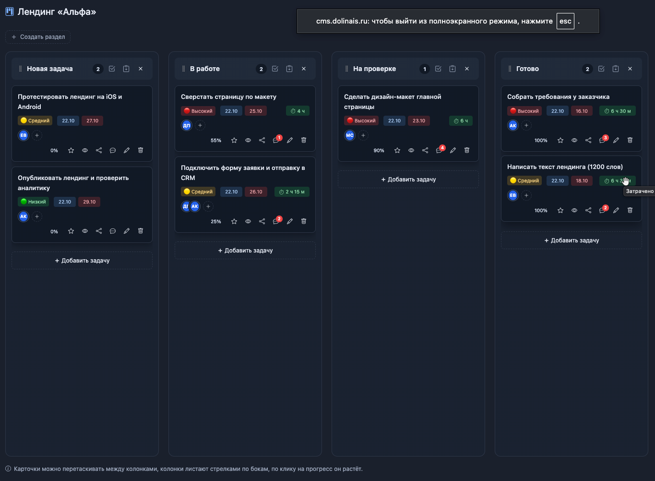Click МС avatar on 'Сделать дизайн-макет' card
Screen dimensions: 655x481
click(x=350, y=135)
